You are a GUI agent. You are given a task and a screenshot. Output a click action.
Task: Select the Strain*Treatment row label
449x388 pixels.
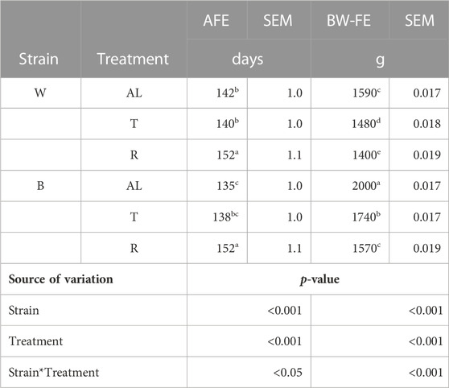click(54, 372)
